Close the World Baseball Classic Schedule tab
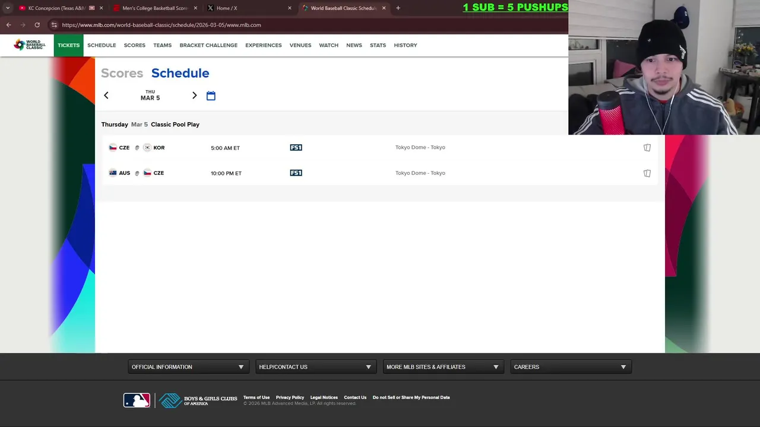 pyautogui.click(x=384, y=8)
